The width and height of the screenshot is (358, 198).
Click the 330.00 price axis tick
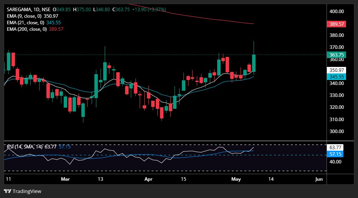(x=337, y=95)
